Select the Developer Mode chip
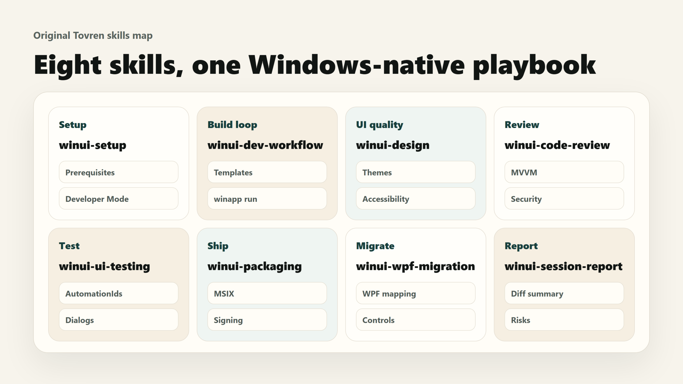The height and width of the screenshot is (384, 683). point(118,198)
